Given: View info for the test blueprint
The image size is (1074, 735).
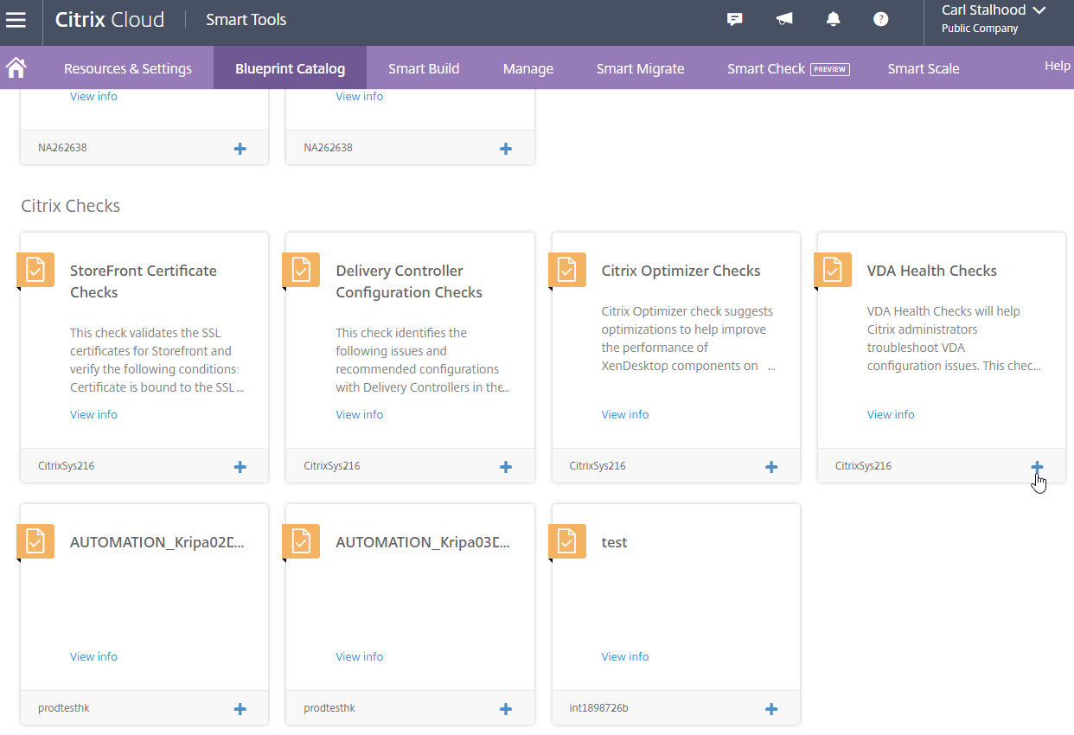Looking at the screenshot, I should pyautogui.click(x=625, y=657).
